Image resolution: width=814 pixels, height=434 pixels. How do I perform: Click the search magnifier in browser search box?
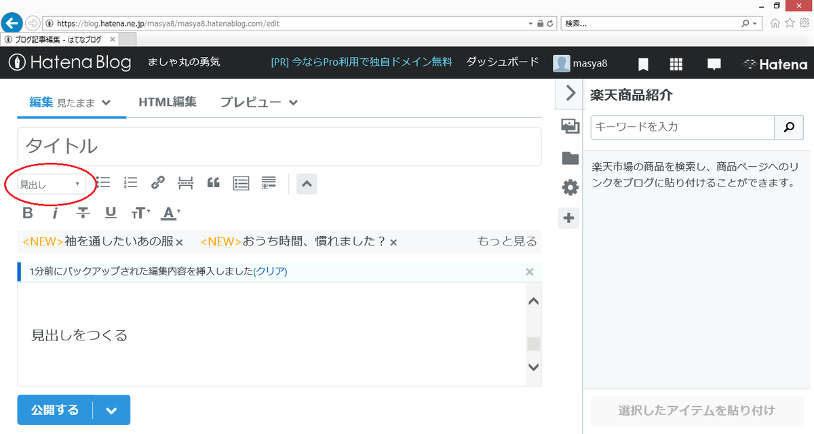click(745, 23)
